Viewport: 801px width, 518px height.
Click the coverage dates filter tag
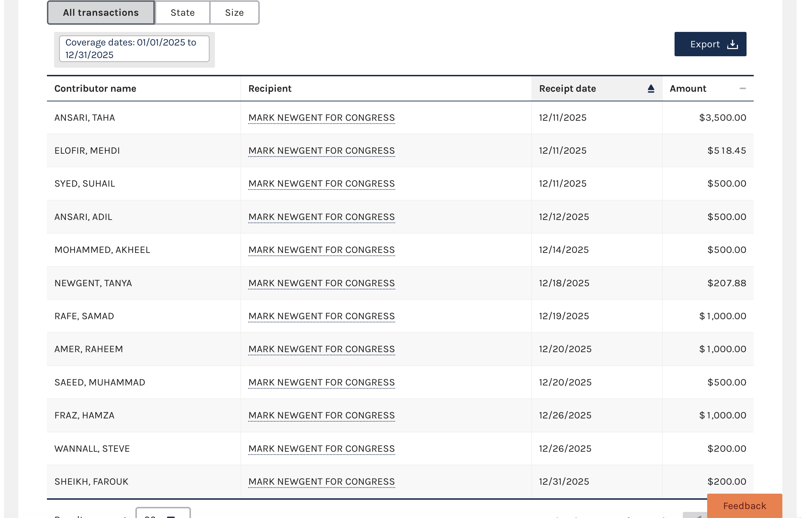134,49
